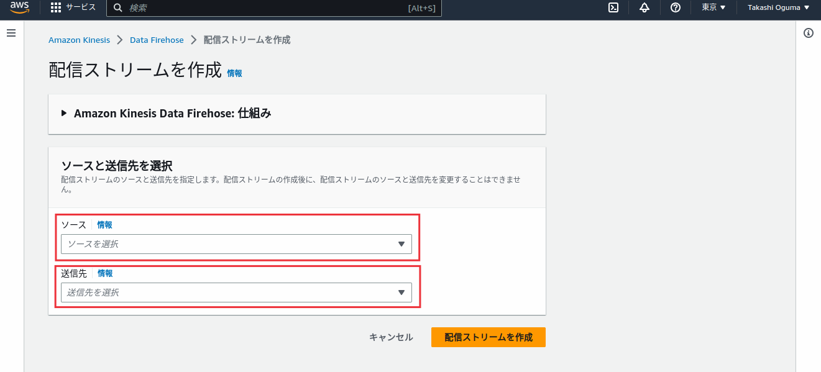Click the ソースと送信先を選択 heading
This screenshot has width=821, height=372.
(x=117, y=166)
